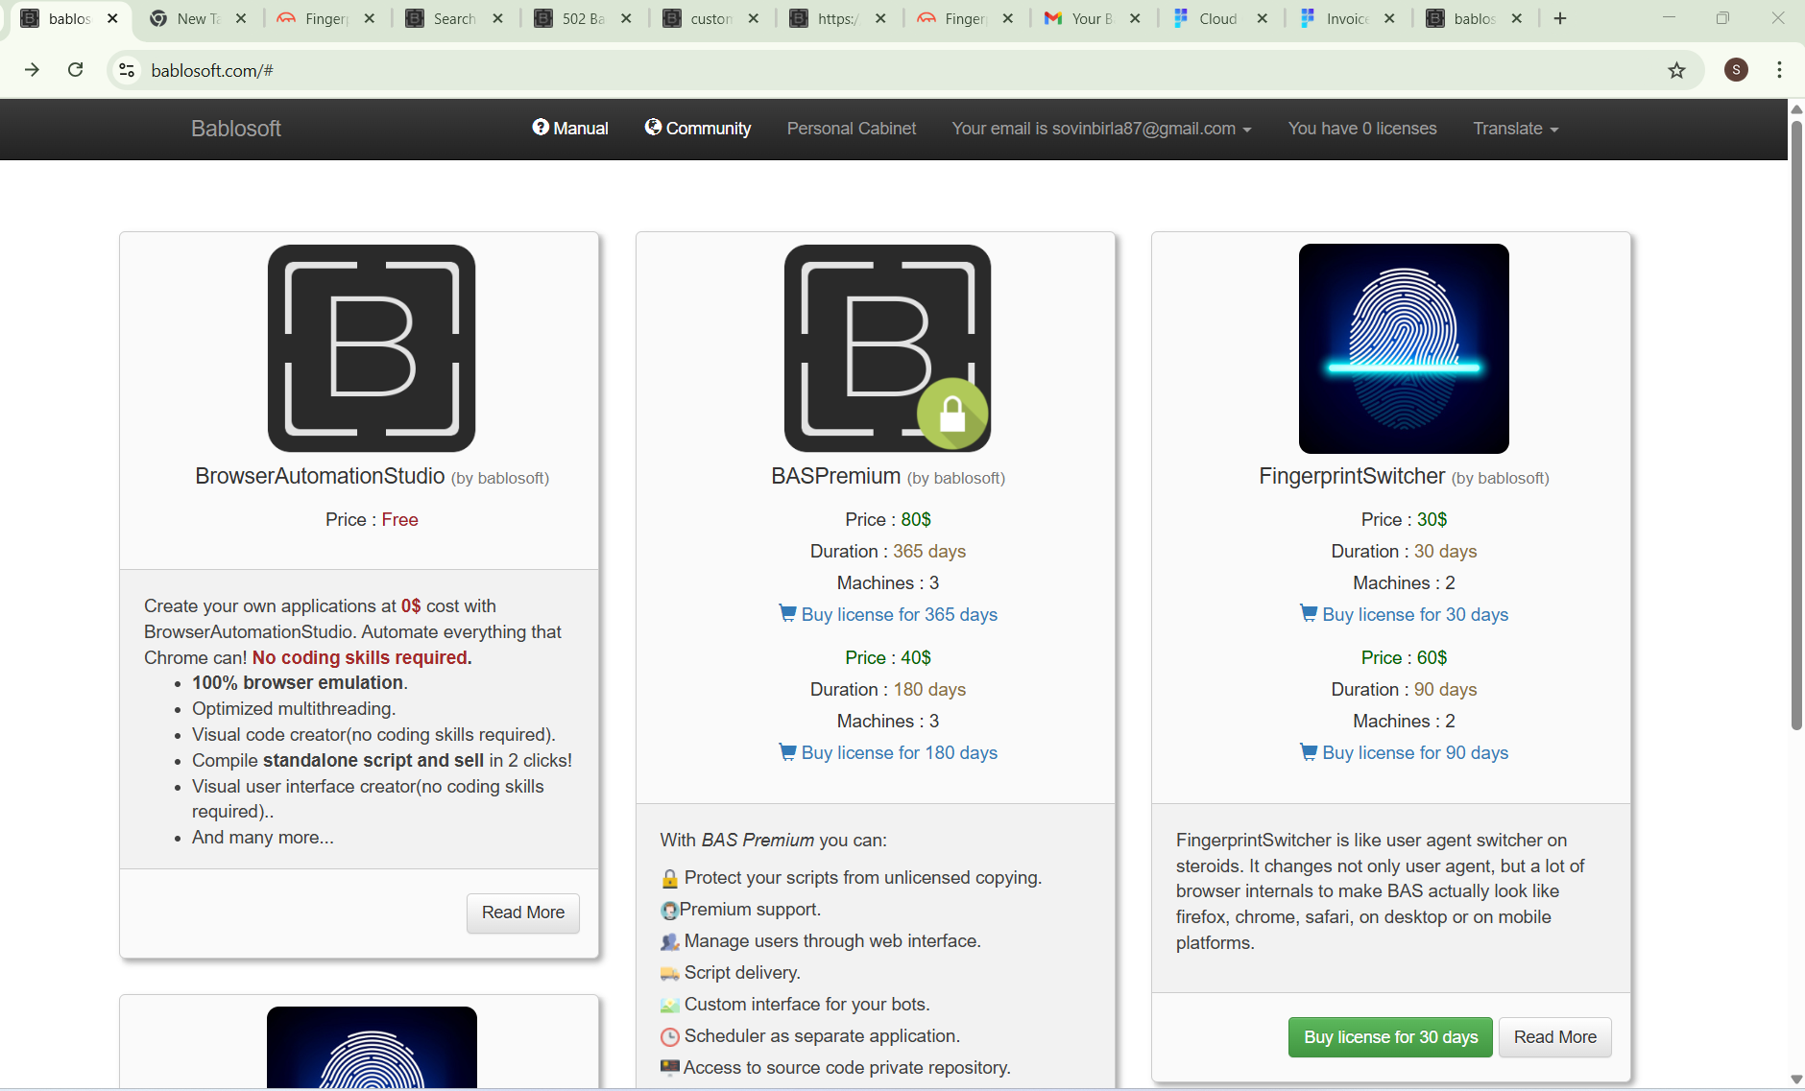Click the BrowserAutomationStudio B logo

[x=372, y=348]
